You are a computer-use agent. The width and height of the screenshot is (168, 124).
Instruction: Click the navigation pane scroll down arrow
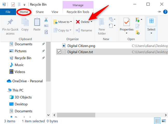(x=48, y=115)
